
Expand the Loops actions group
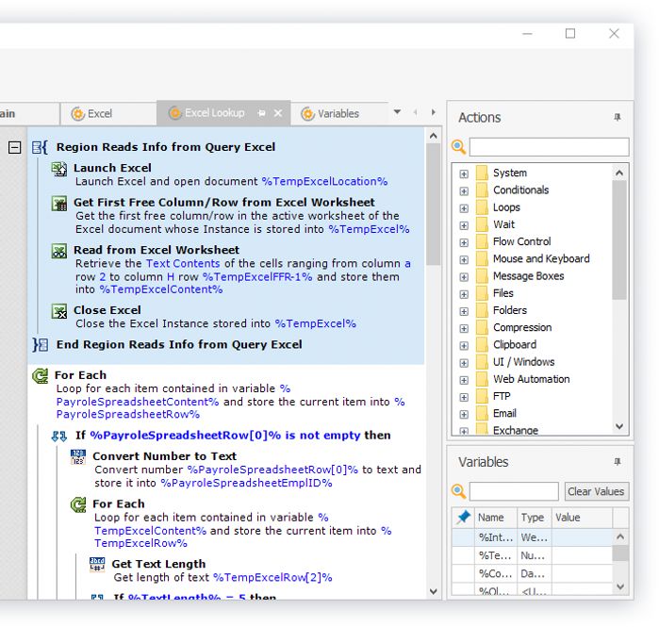[x=464, y=208]
